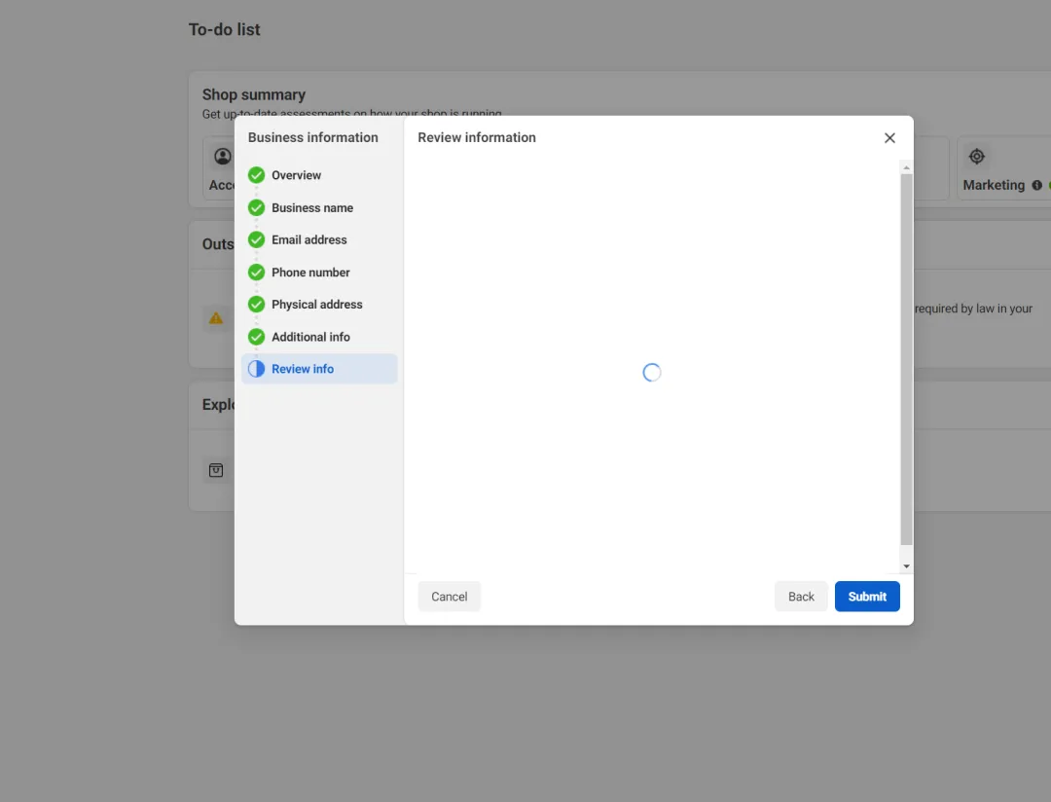
Task: Click the shop bag icon in Explore section
Action: 216,470
